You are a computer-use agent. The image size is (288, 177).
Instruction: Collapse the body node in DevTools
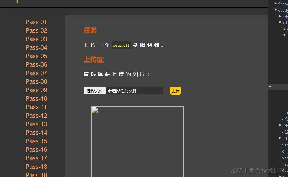point(275,10)
